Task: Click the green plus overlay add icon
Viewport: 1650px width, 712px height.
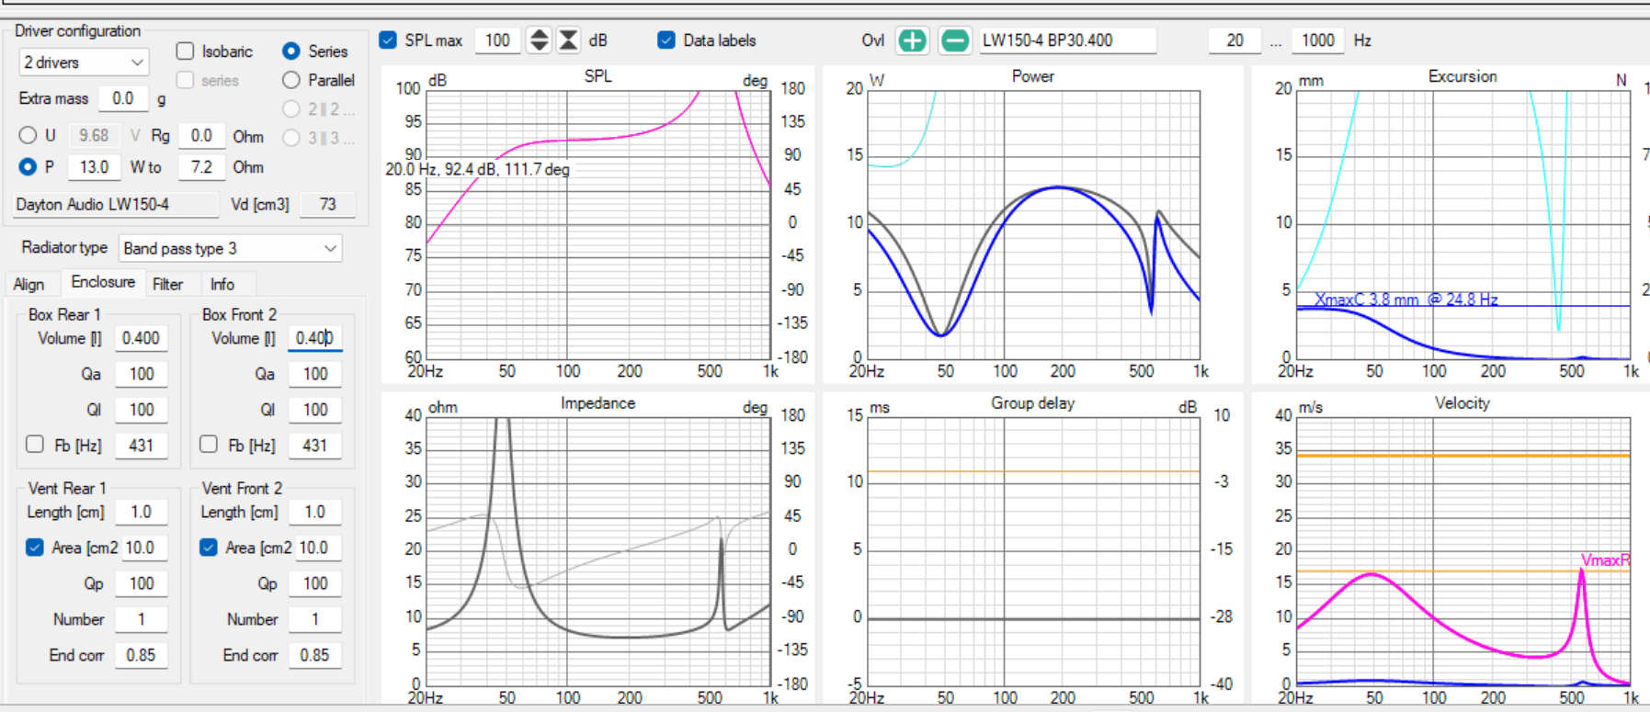Action: [912, 40]
